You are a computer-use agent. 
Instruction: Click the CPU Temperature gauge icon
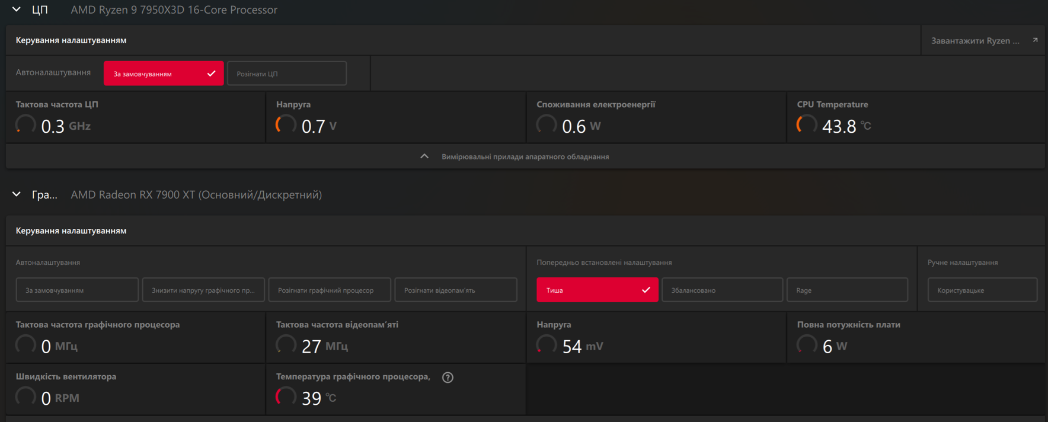point(807,125)
